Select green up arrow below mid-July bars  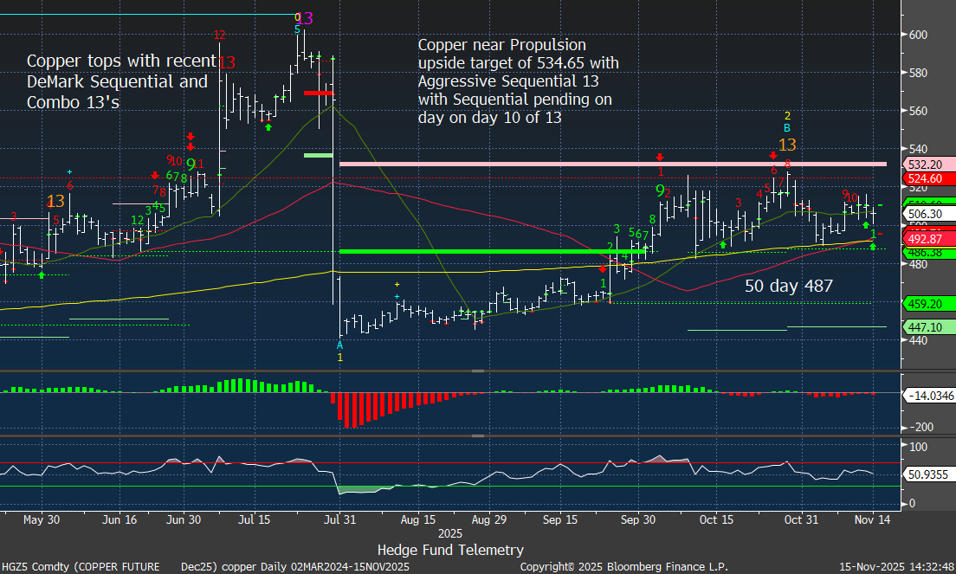[x=268, y=127]
